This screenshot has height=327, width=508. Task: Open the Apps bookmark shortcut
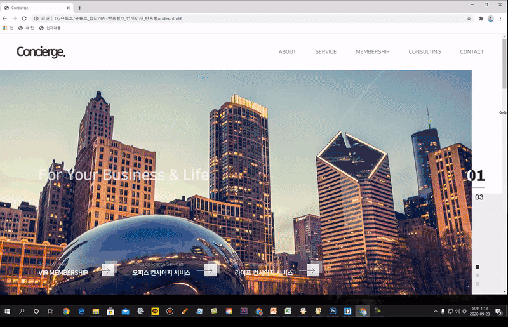tap(8, 28)
